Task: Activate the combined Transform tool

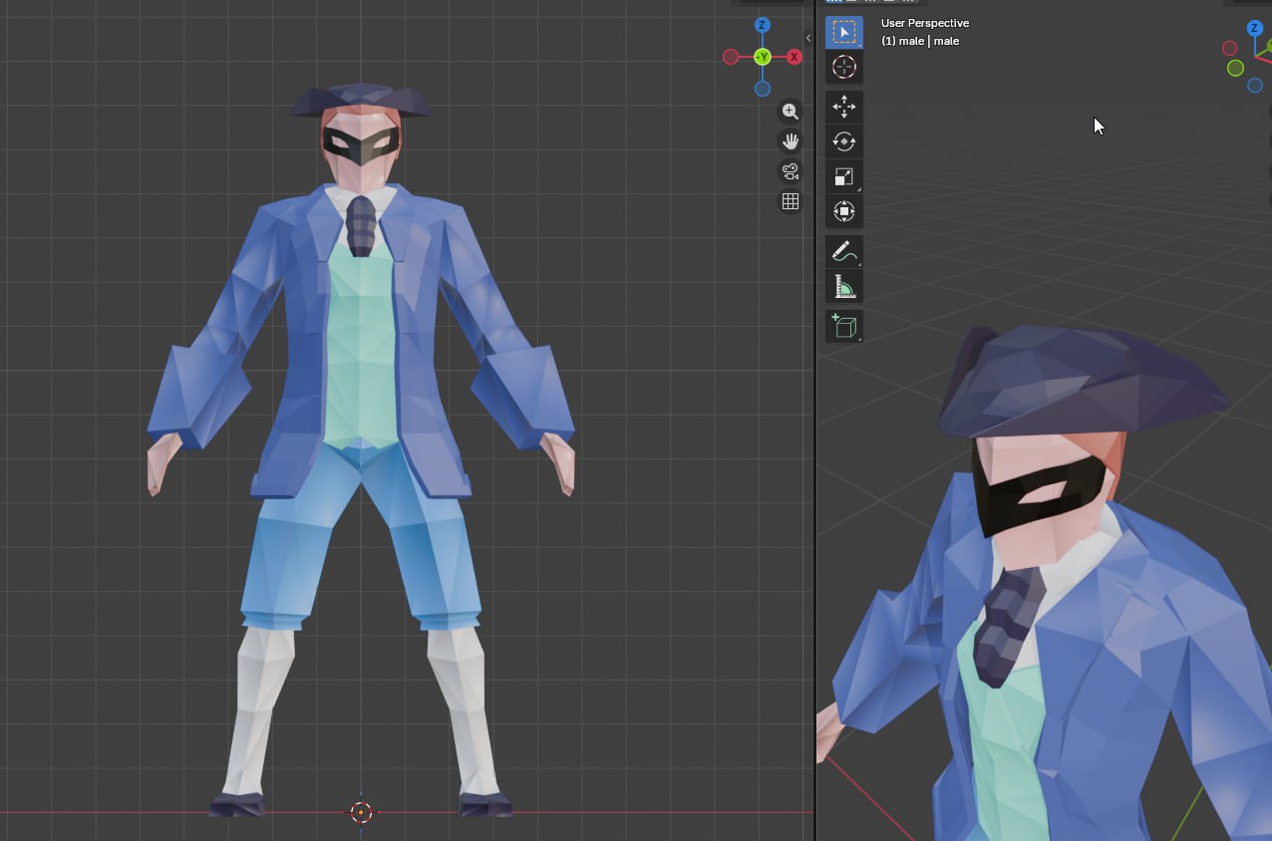Action: tap(844, 211)
